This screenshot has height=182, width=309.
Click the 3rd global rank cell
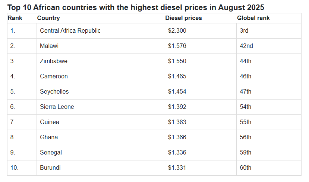pos(244,31)
